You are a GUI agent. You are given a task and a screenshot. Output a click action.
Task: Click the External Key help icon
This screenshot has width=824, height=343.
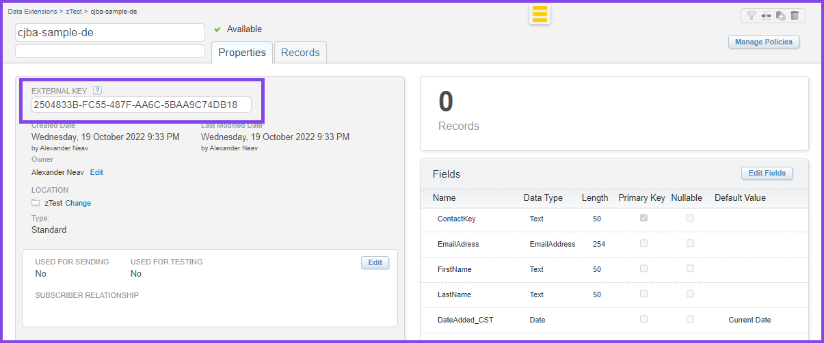(97, 90)
